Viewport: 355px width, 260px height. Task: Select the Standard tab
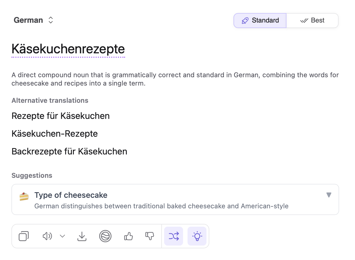coord(260,20)
